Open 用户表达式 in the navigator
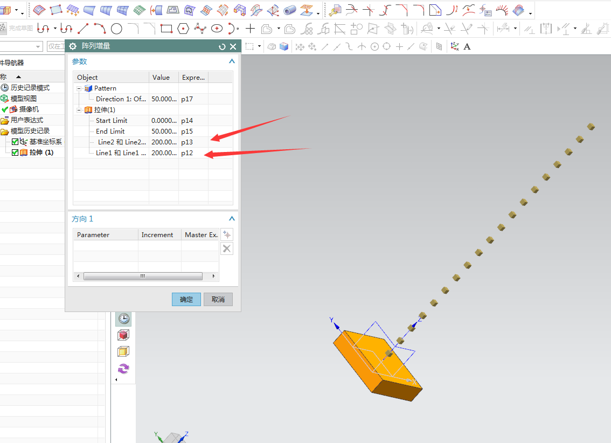611x443 pixels. pos(26,120)
